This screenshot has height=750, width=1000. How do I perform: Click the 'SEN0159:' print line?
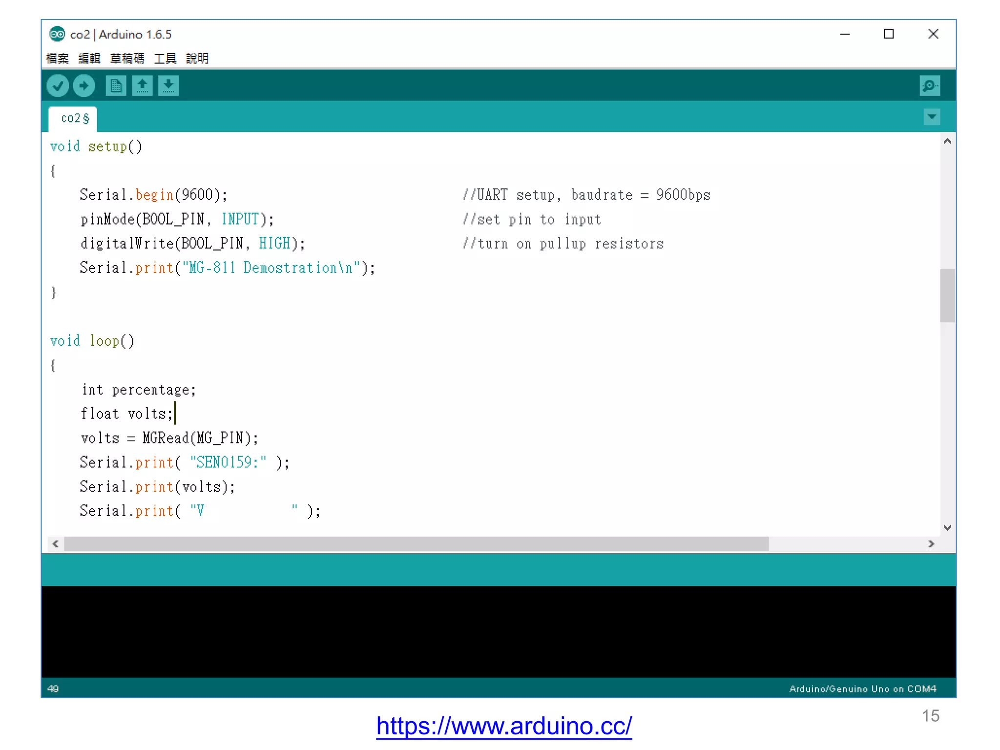coord(185,462)
